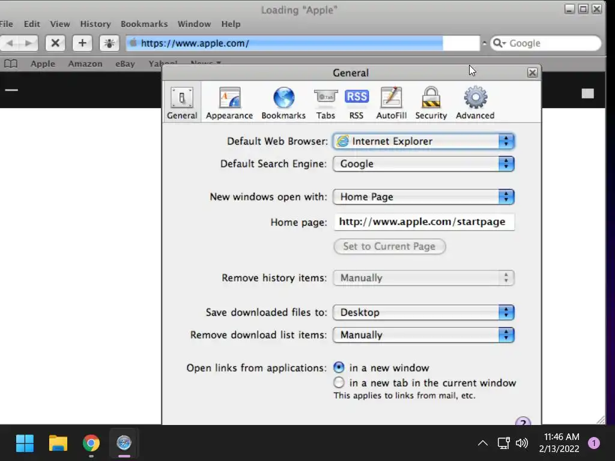Click the hamburger menu on Apple page
This screenshot has width=615, height=461.
point(11,90)
